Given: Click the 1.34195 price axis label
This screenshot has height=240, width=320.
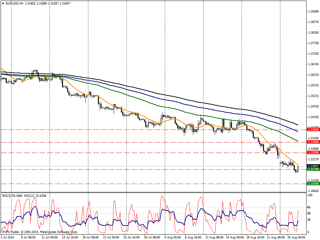Looking at the screenshot, I should pyautogui.click(x=313, y=117).
